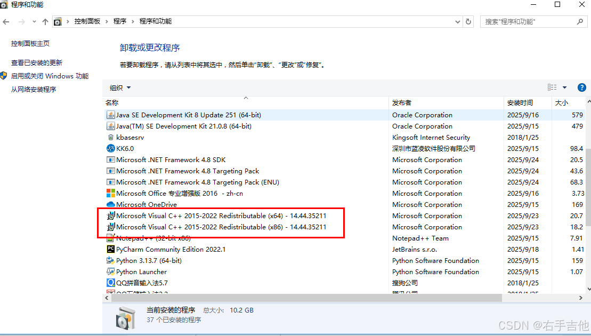The width and height of the screenshot is (591, 336).
Task: Click the KK6.0 program icon
Action: tap(110, 149)
